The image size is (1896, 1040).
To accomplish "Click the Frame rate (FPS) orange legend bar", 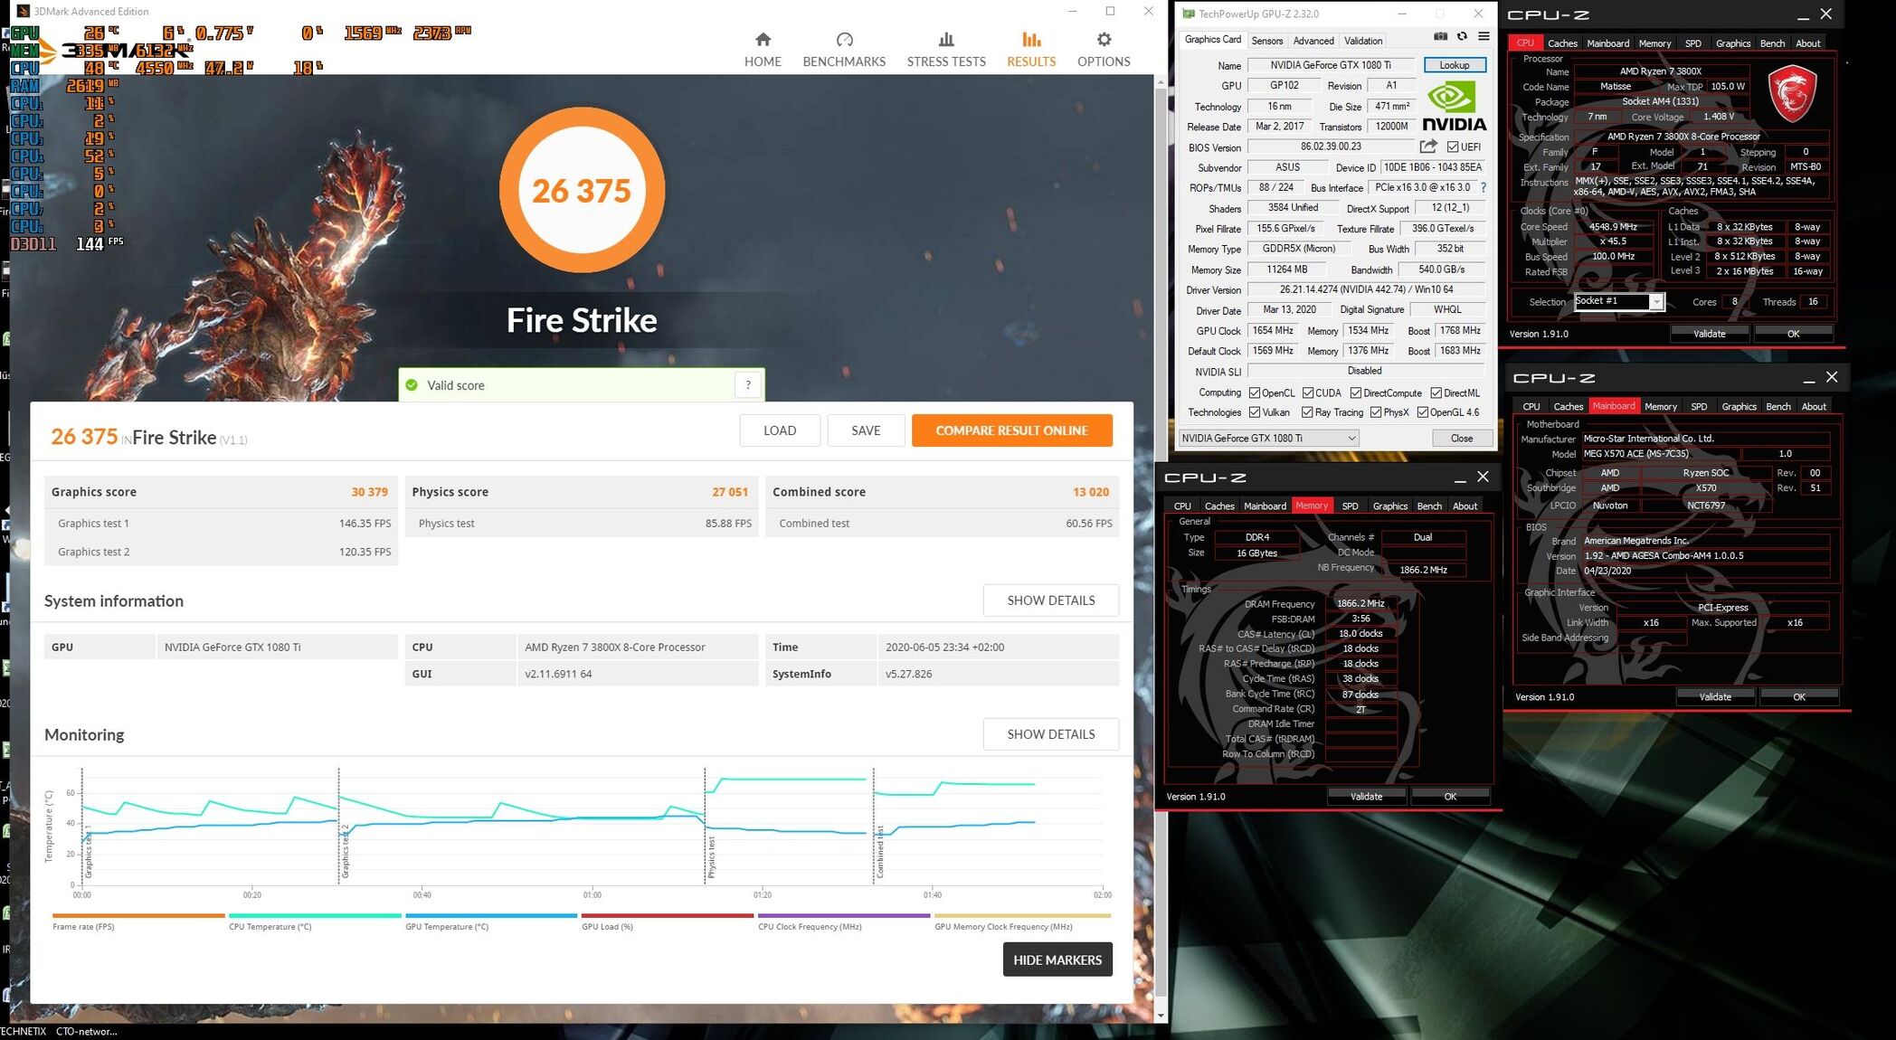I will tap(138, 916).
